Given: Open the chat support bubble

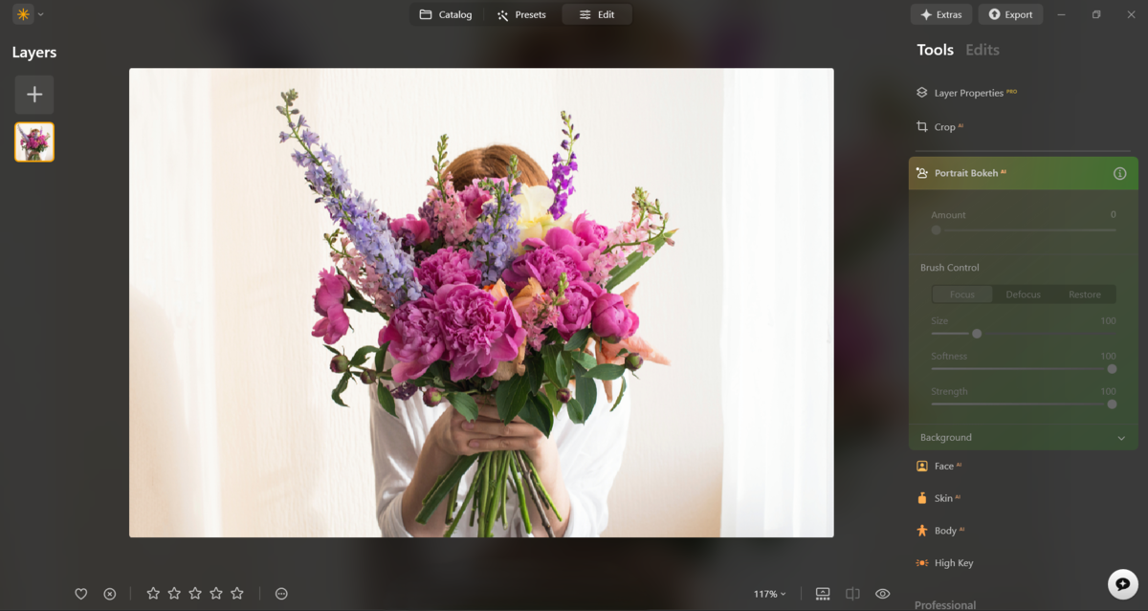Looking at the screenshot, I should tap(1122, 583).
